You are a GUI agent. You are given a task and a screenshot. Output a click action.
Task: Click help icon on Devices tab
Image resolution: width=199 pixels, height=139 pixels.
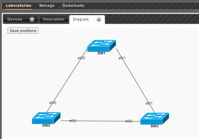coord(32,20)
